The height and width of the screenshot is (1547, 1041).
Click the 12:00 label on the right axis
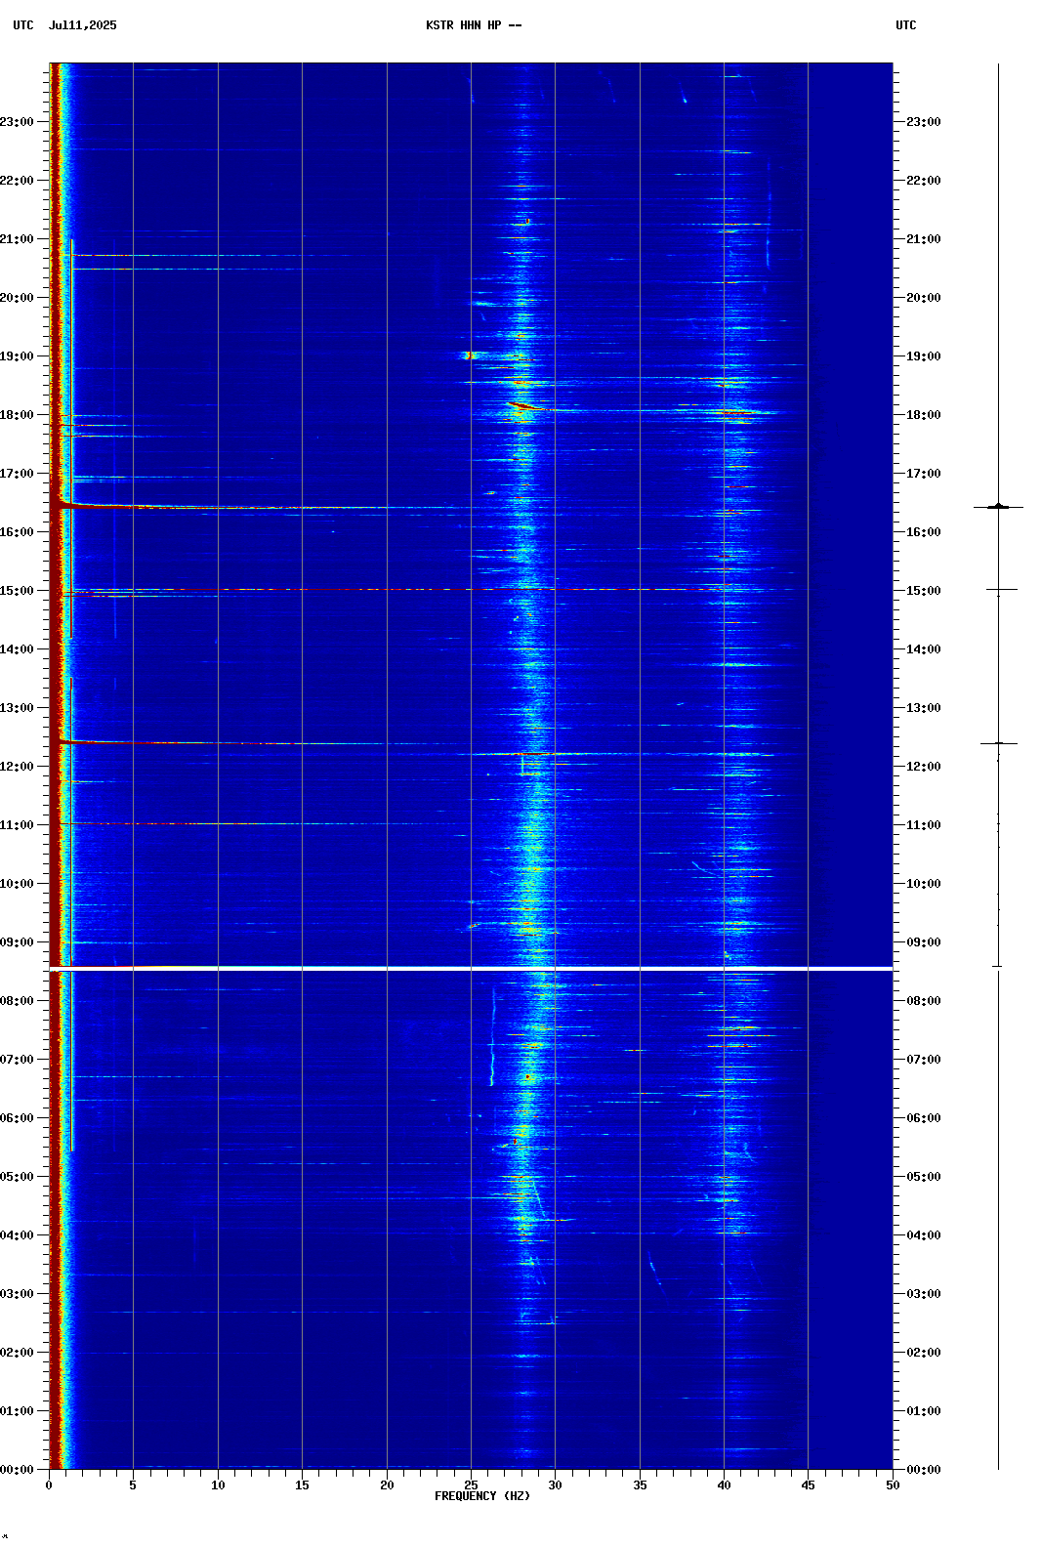click(924, 767)
